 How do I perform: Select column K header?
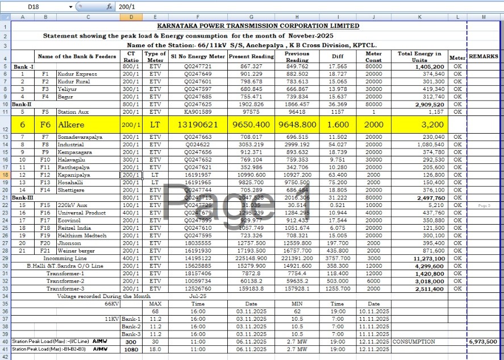tap(419, 16)
